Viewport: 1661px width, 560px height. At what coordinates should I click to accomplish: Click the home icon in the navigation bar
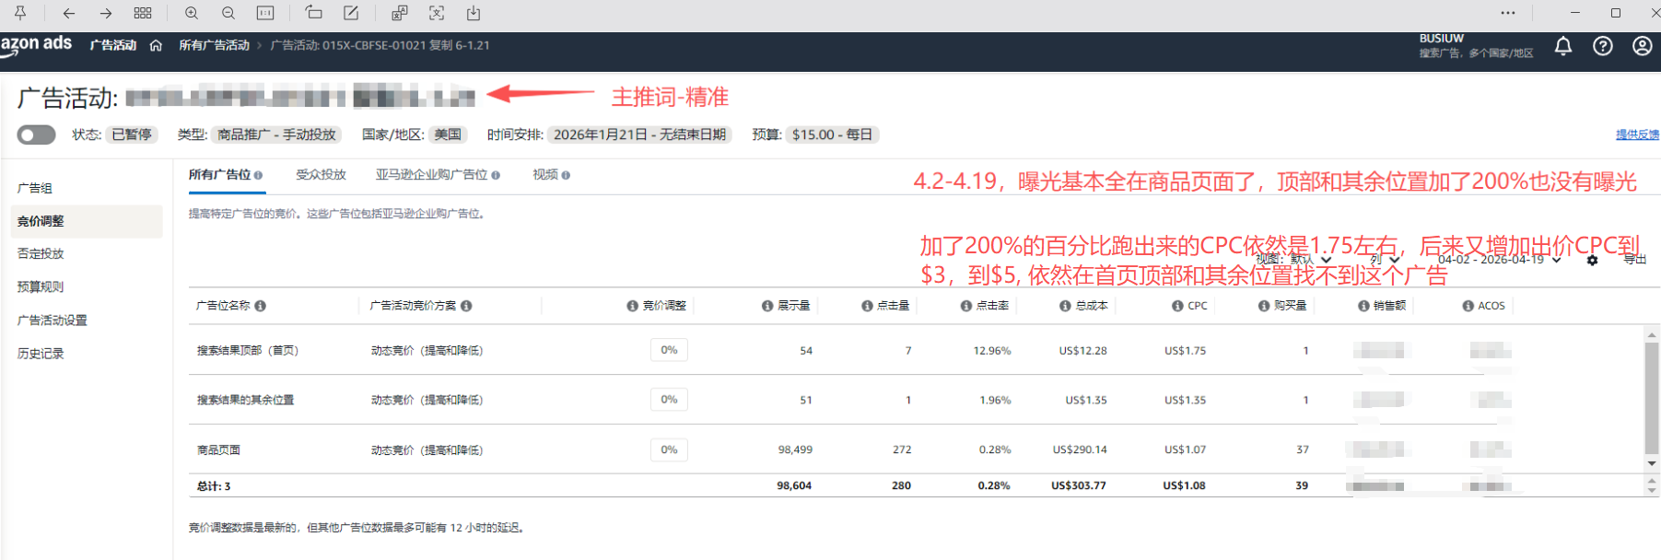[x=156, y=45]
